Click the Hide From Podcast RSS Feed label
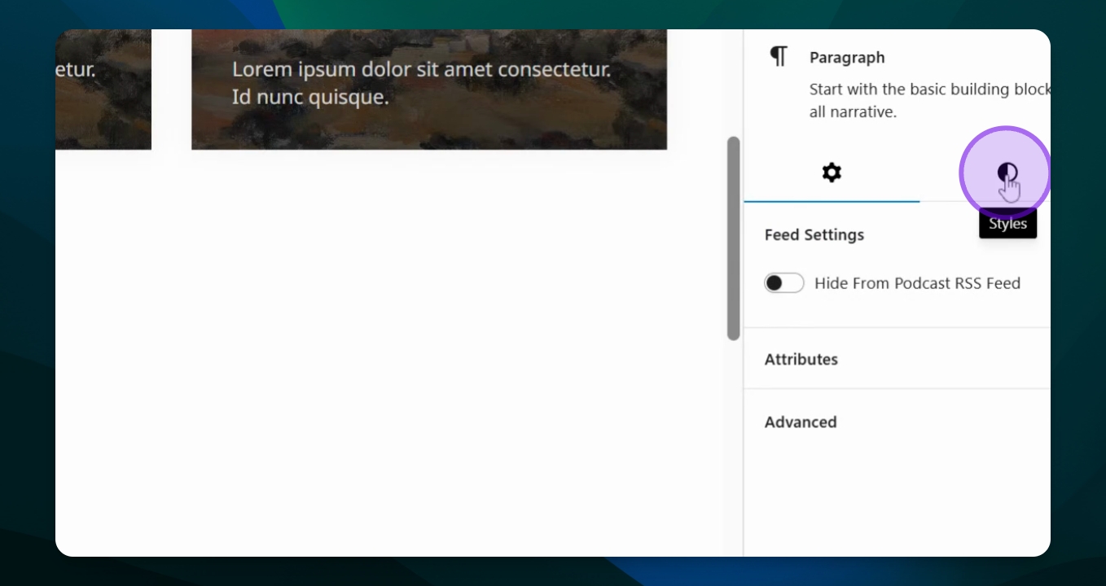This screenshot has width=1106, height=586. coord(917,283)
